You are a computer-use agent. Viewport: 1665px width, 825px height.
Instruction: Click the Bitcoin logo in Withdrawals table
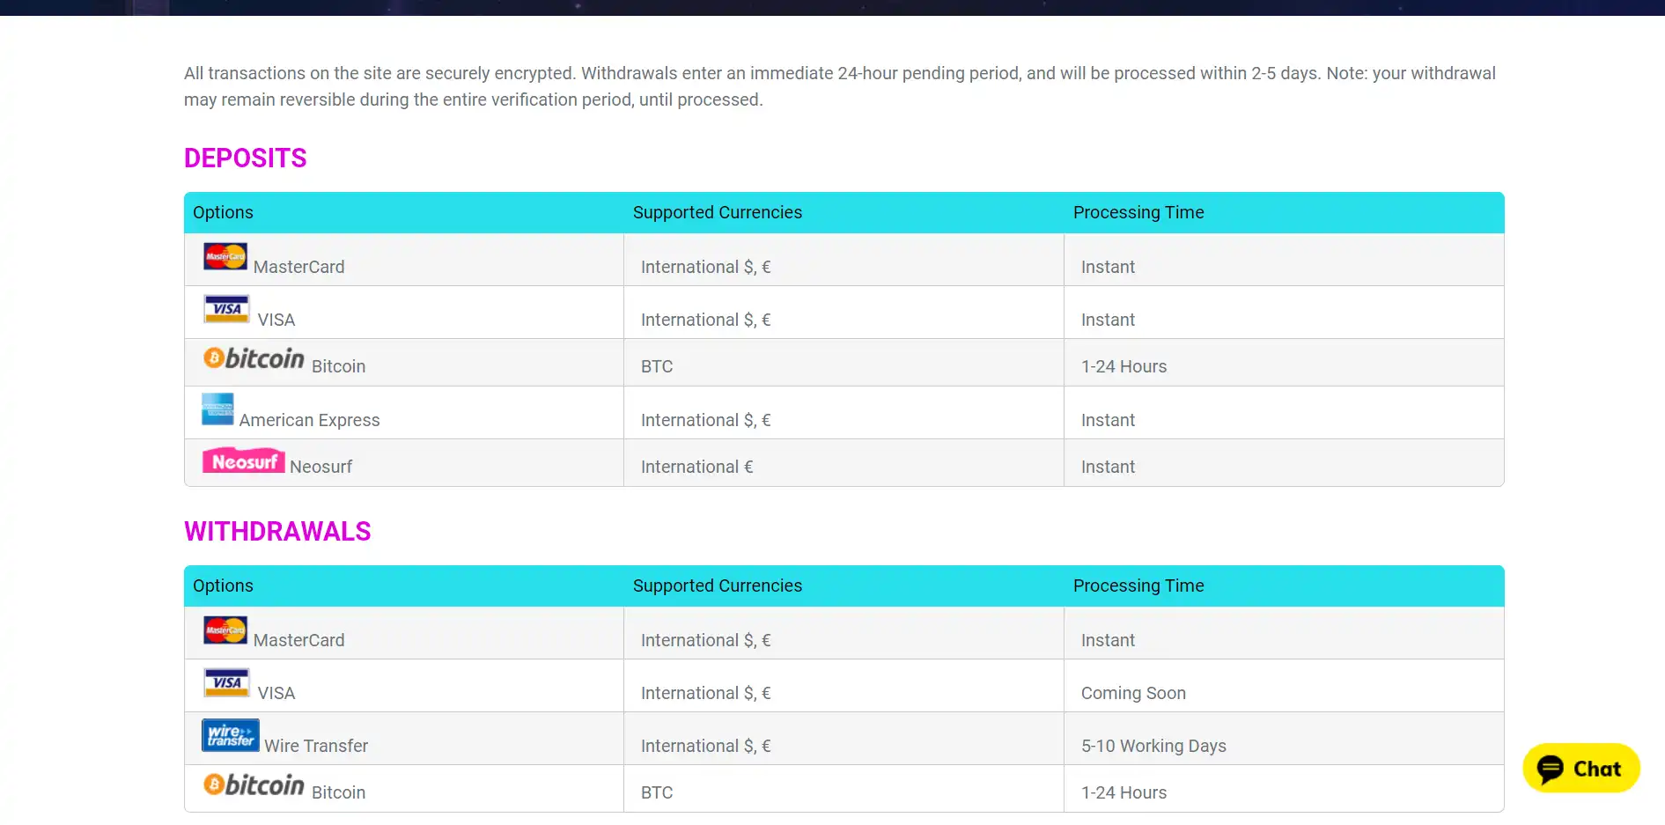coord(254,784)
